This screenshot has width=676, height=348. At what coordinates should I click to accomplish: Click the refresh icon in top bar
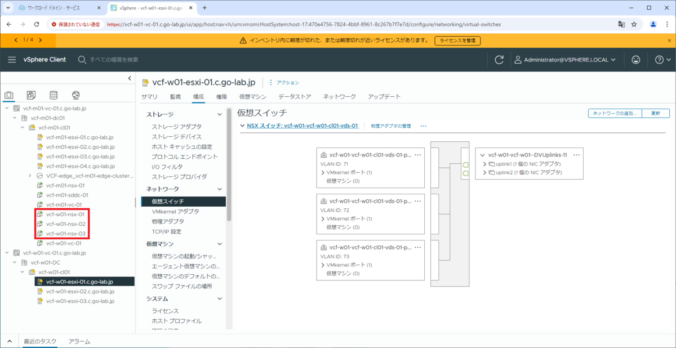coord(499,60)
